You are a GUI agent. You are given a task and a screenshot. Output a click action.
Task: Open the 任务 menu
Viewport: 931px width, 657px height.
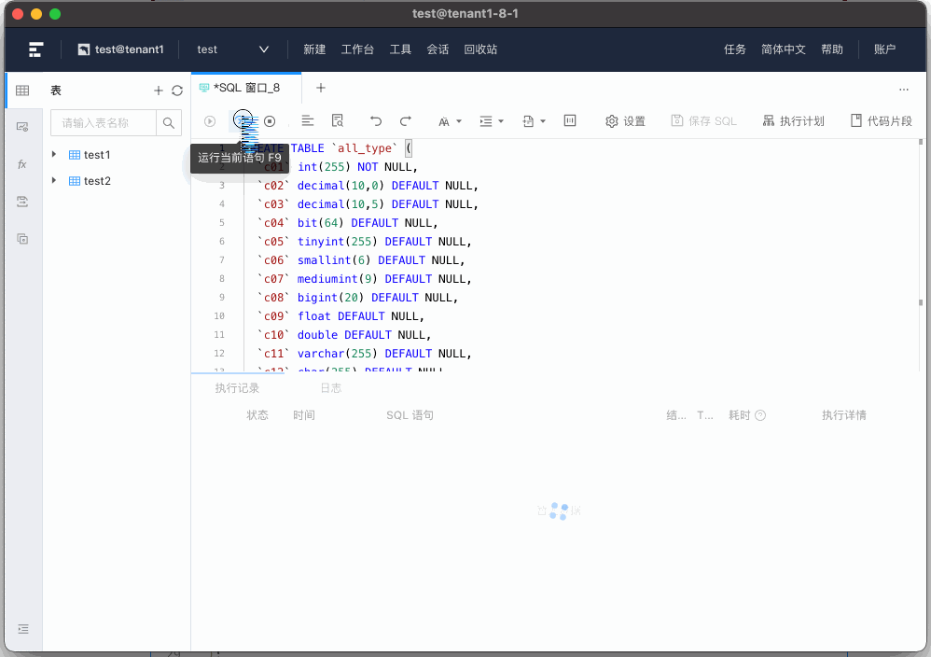pyautogui.click(x=734, y=49)
